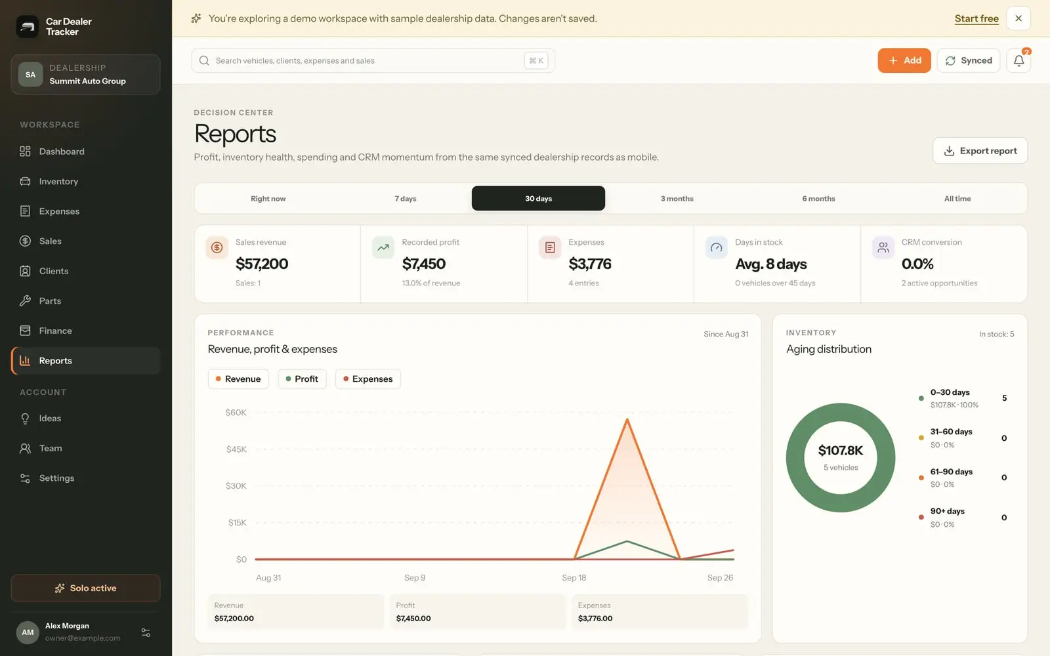The image size is (1050, 656).
Task: Click the Synced button
Action: coord(969,60)
